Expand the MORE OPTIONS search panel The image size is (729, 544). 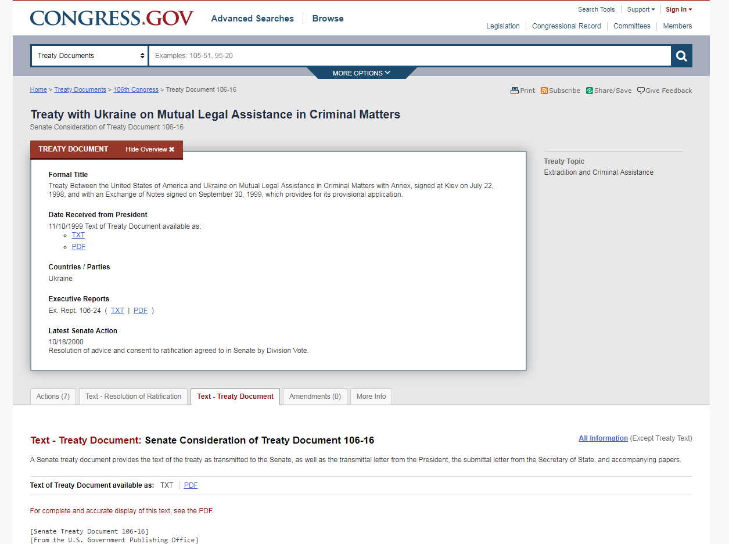[x=361, y=73]
